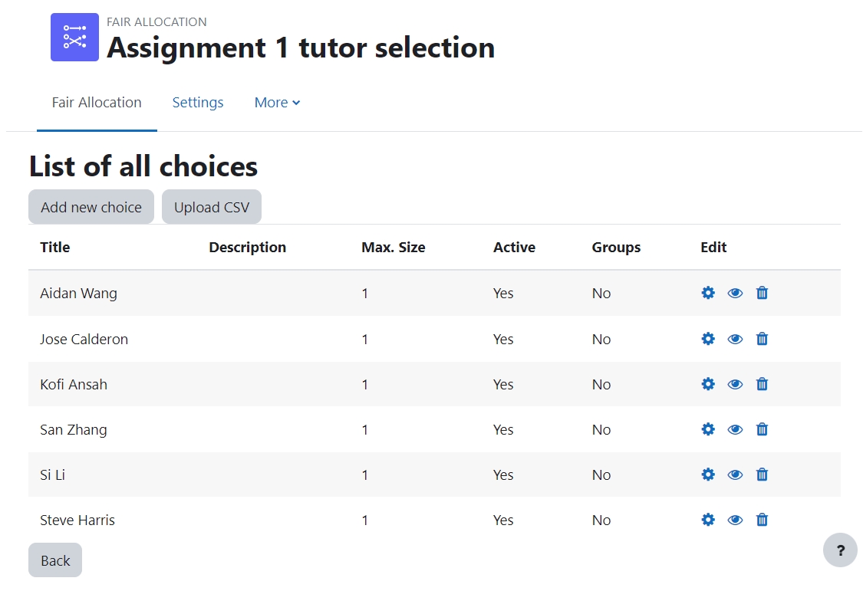This screenshot has width=863, height=591.
Task: Open the help question mark bubble
Action: tap(840, 550)
